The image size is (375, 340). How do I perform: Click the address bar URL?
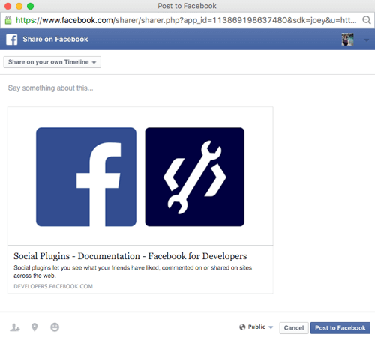click(186, 20)
